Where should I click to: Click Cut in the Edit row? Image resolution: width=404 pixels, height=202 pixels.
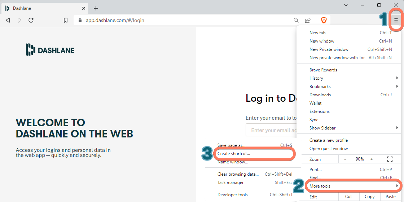pos(348,196)
